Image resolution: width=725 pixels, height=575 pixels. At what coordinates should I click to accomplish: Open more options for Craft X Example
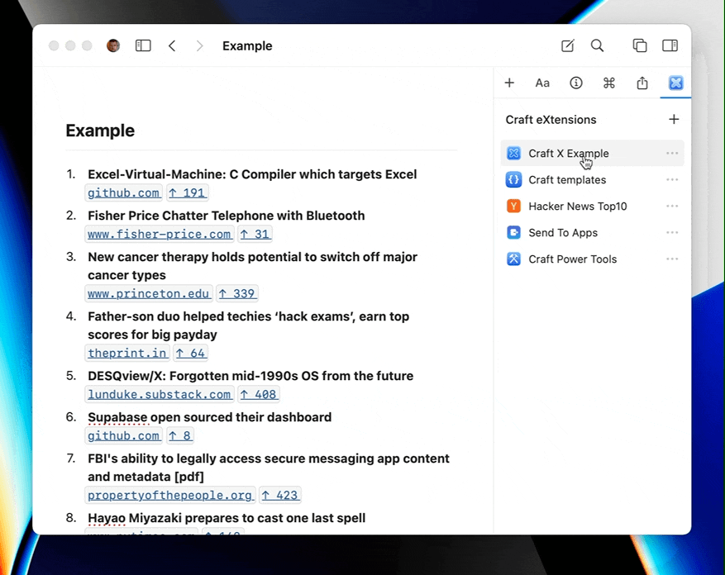click(672, 153)
